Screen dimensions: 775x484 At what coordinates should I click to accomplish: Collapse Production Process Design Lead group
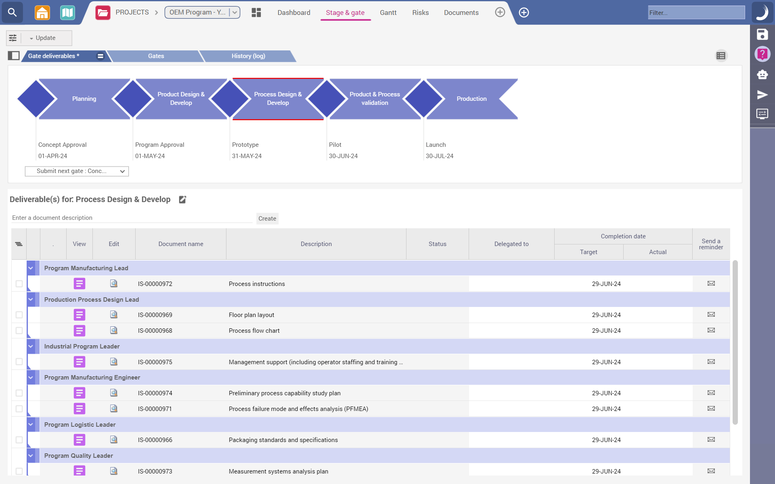coord(31,299)
